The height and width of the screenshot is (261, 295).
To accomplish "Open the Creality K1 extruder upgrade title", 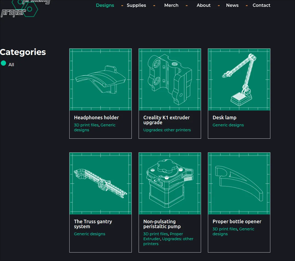I will [167, 120].
